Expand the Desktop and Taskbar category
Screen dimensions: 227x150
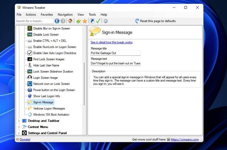tap(19, 121)
